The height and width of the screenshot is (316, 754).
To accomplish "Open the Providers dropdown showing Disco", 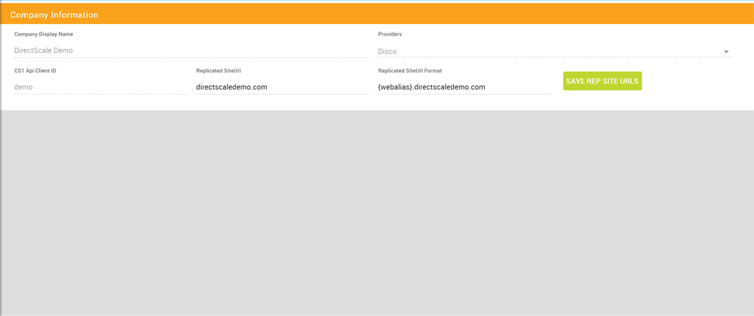I will click(555, 51).
